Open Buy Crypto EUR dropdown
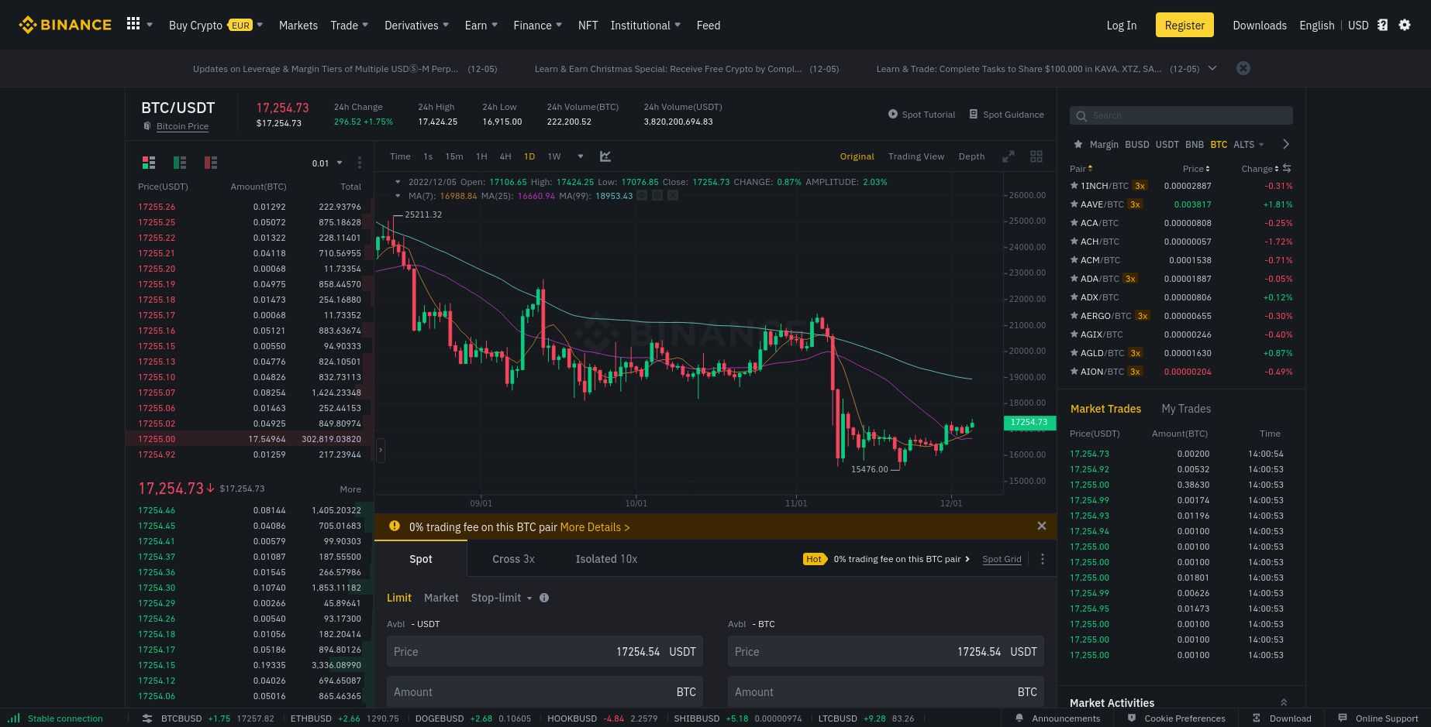 coord(216,25)
